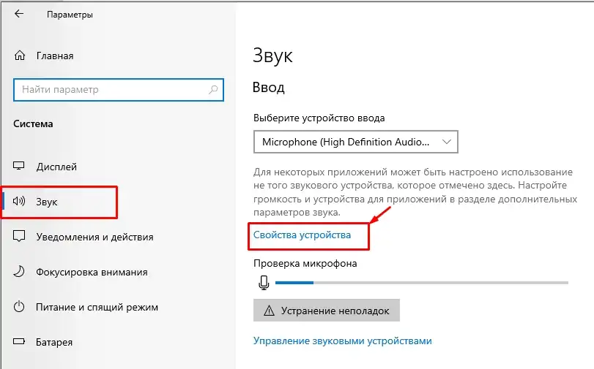594x369 pixels.
Task: Click the Дисплей monitor icon
Action: click(x=20, y=167)
